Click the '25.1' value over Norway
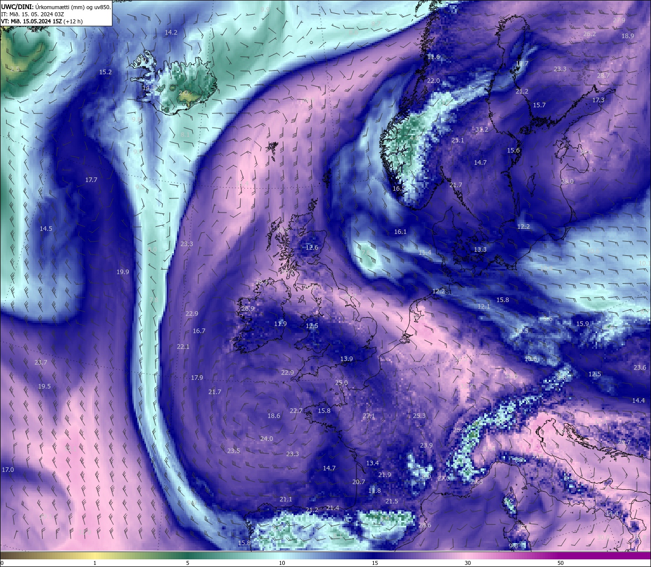651x567 pixels. [x=458, y=140]
